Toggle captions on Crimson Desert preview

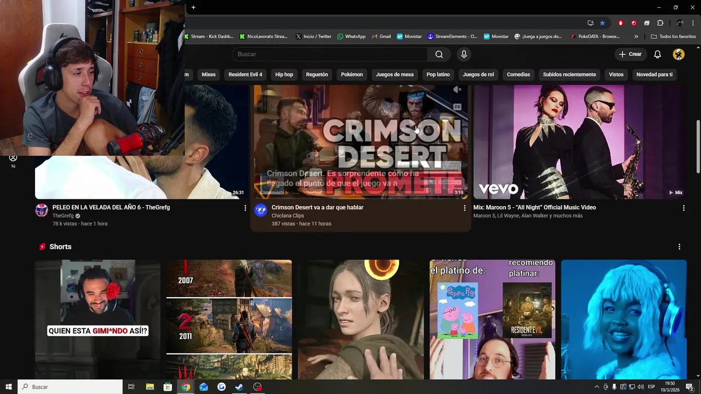point(457,107)
